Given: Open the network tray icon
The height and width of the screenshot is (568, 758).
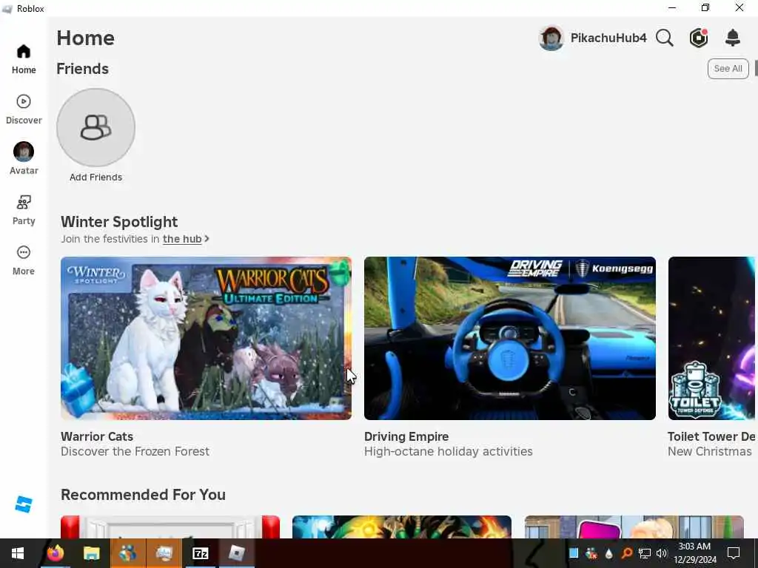Looking at the screenshot, I should [x=645, y=553].
